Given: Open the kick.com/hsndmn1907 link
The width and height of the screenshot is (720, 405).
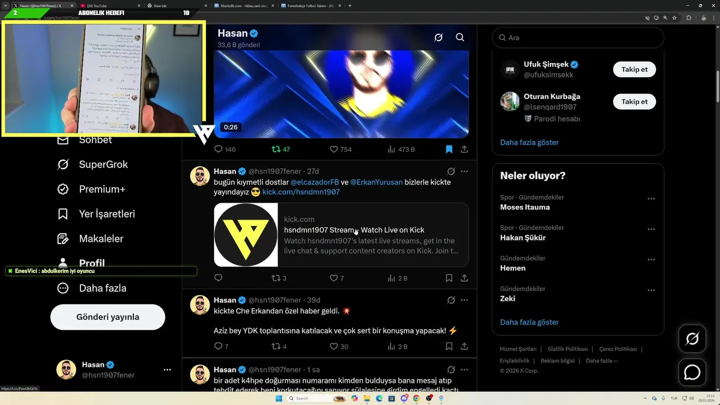Looking at the screenshot, I should [301, 192].
